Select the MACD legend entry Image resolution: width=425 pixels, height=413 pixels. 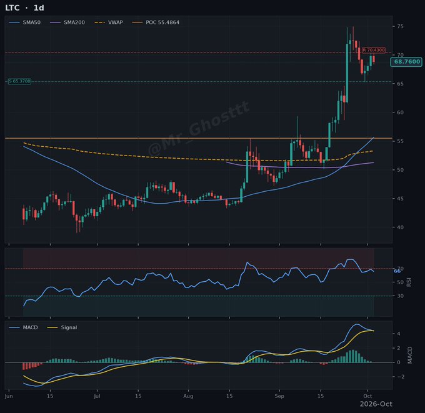pos(23,327)
